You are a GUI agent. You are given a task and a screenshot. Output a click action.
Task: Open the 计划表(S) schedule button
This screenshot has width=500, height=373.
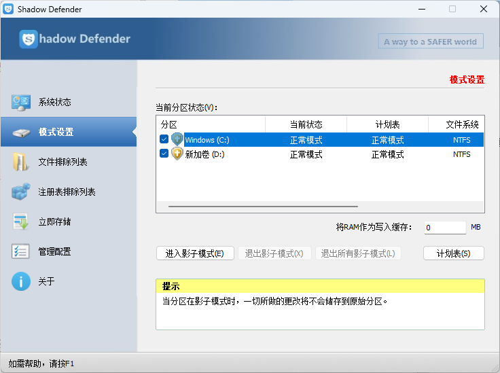453,253
